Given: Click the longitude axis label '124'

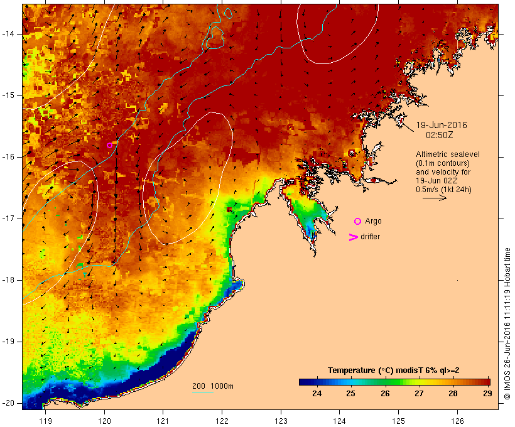Looking at the screenshot, I should point(340,421).
